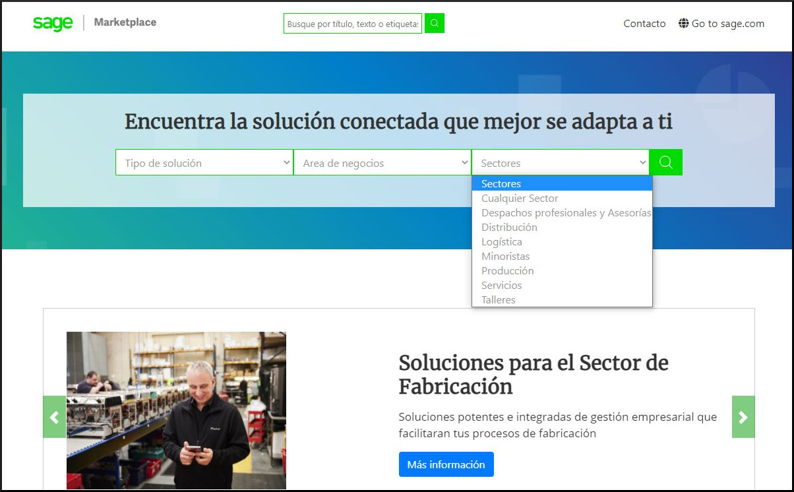Click the Sage logo
794x492 pixels.
pos(53,23)
